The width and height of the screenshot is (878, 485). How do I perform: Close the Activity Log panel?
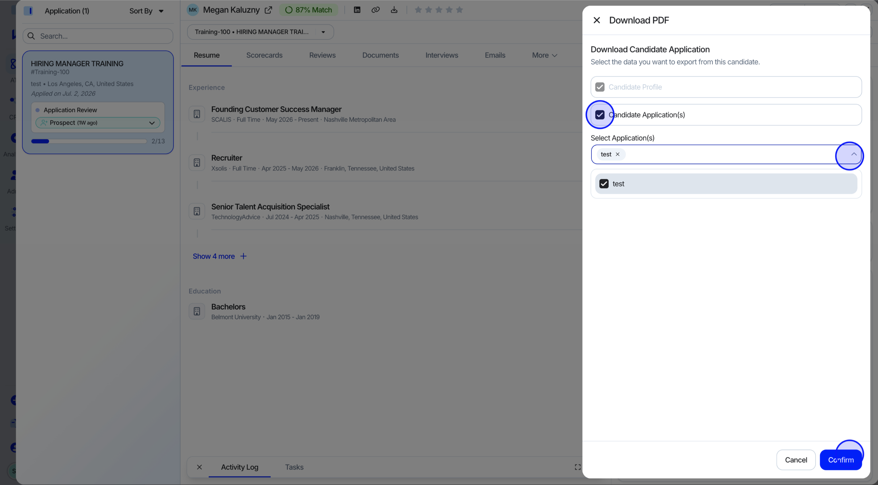(x=199, y=467)
